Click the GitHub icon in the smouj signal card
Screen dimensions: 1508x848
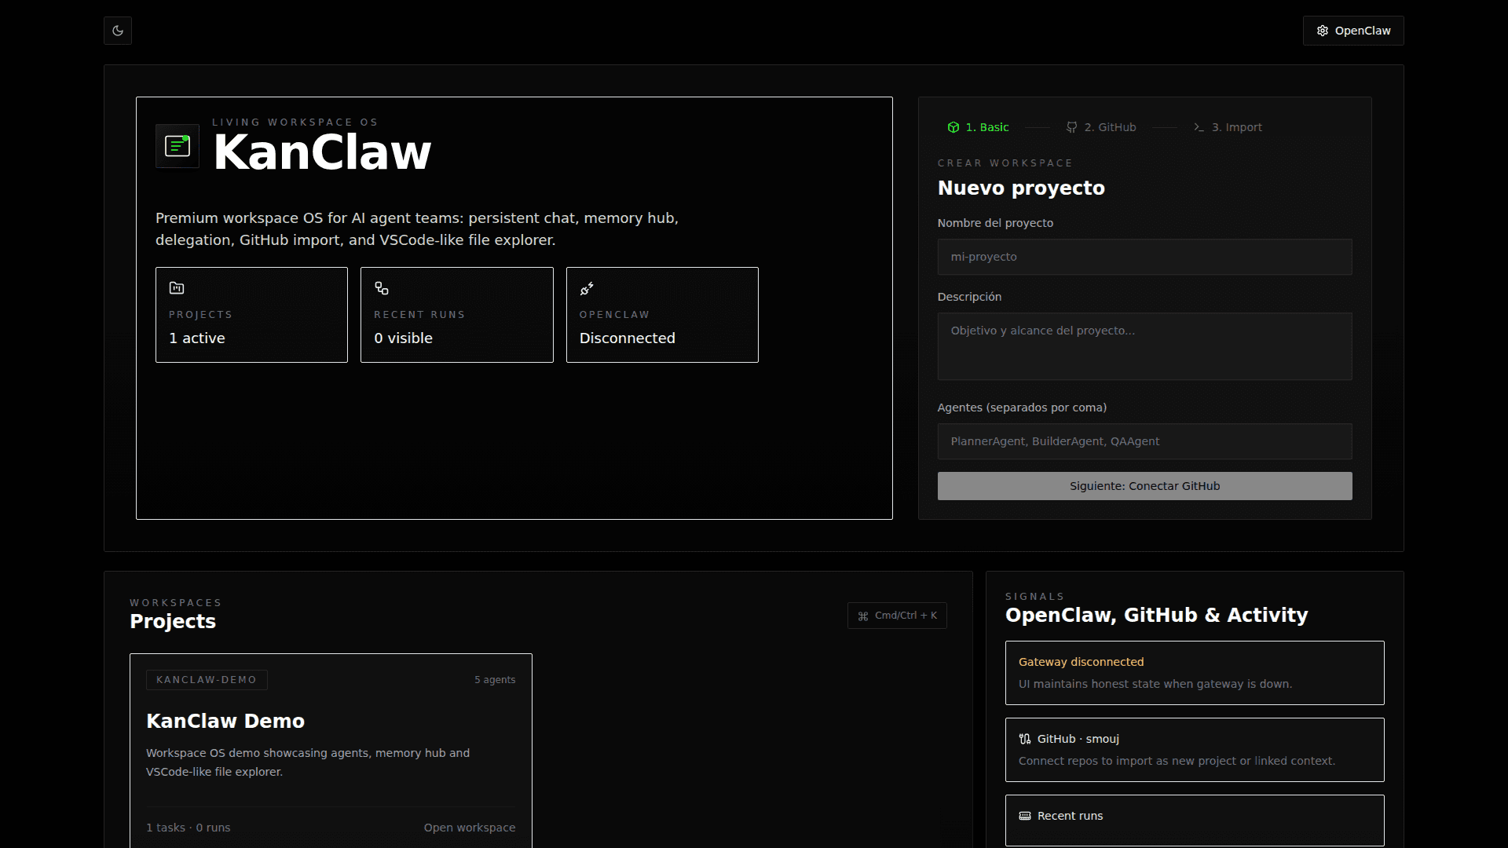point(1025,739)
